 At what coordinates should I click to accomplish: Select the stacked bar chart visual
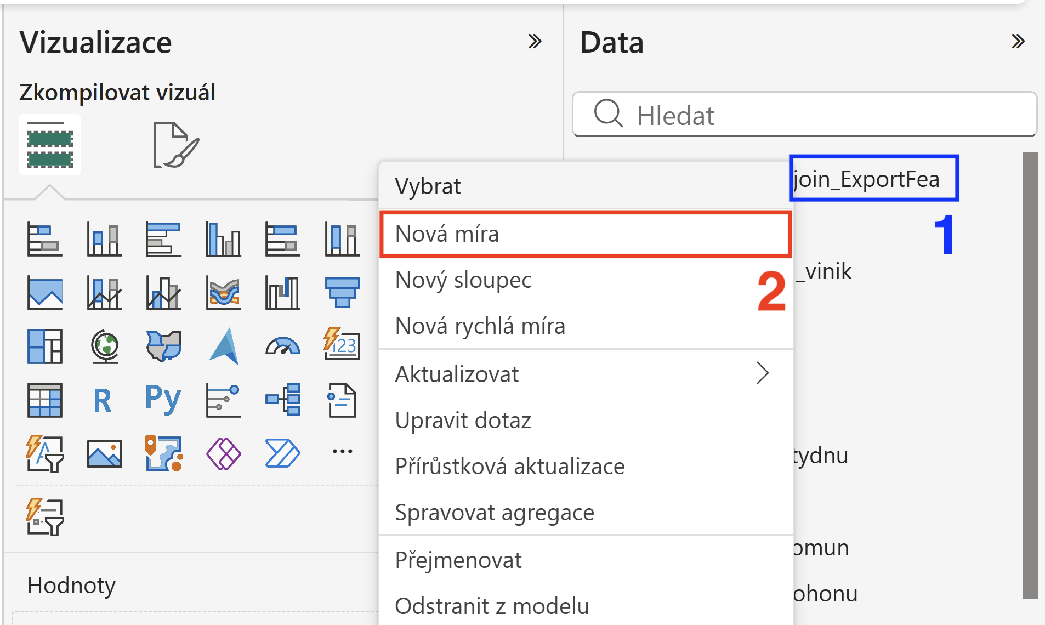tap(44, 240)
